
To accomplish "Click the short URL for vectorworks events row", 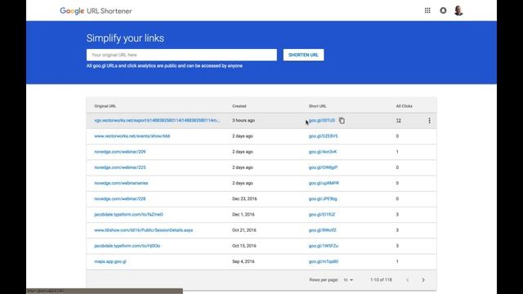I will coord(323,136).
